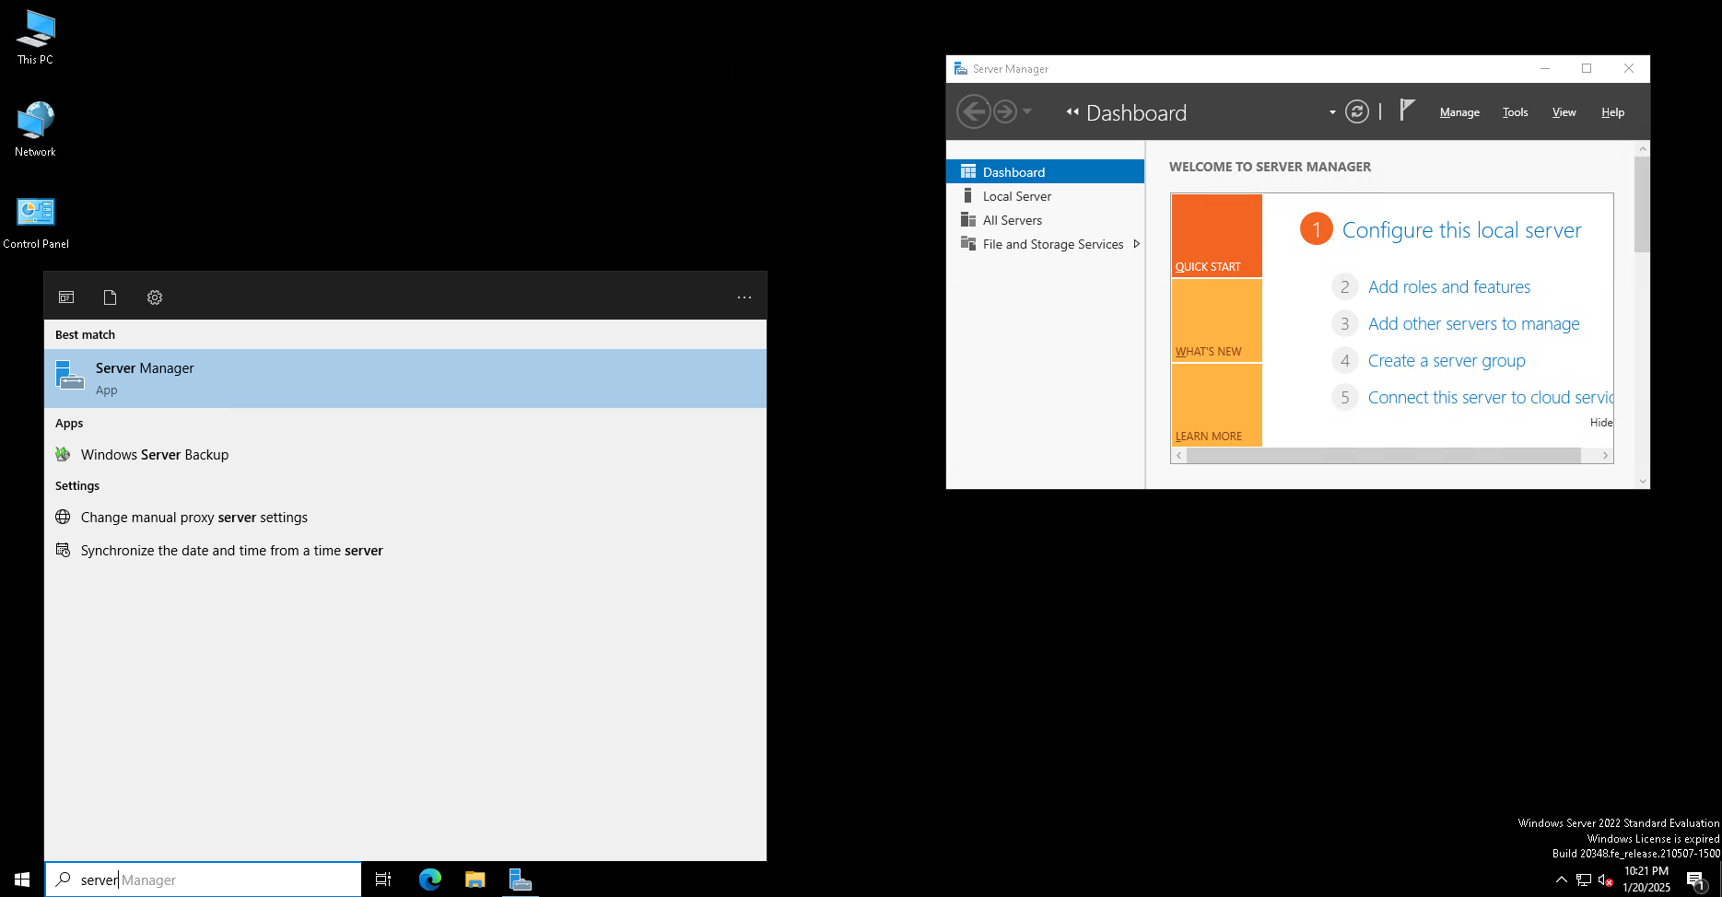This screenshot has height=897, width=1722.
Task: Launch Microsoft Edge from taskbar
Action: 430,880
